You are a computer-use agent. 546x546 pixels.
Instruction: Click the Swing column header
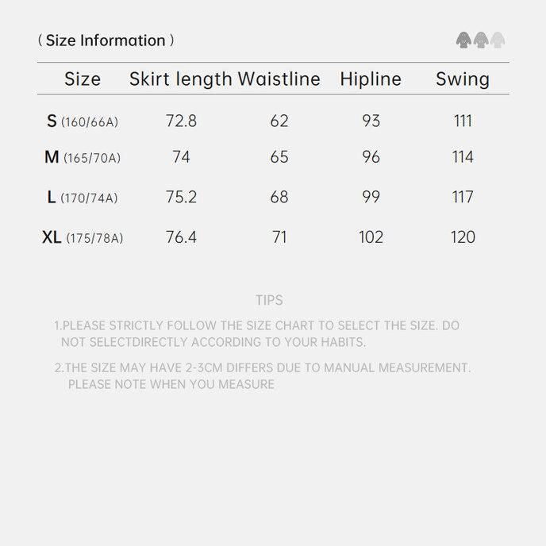[x=463, y=79]
